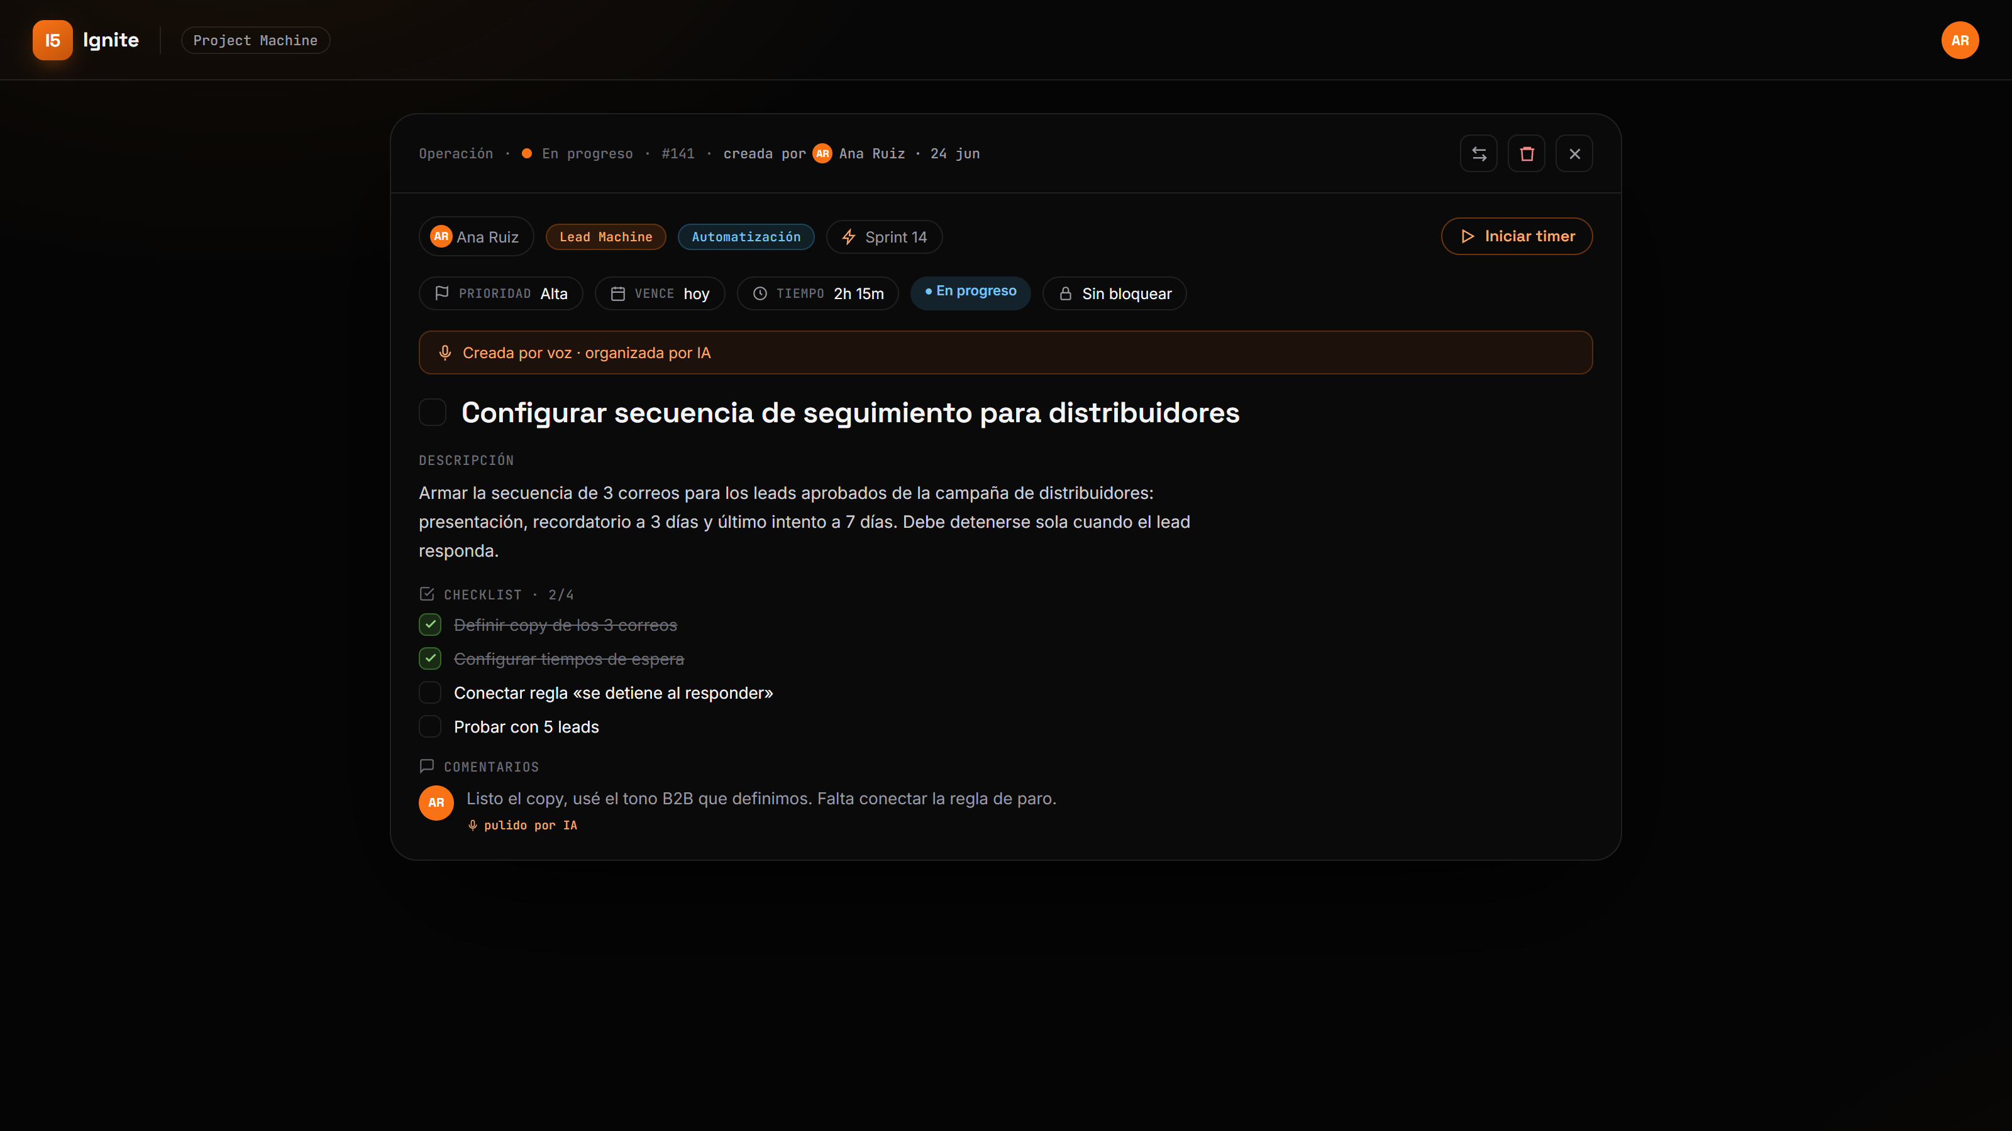
Task: Click the comment bubble icon by COMENTARIOS
Action: coord(426,767)
